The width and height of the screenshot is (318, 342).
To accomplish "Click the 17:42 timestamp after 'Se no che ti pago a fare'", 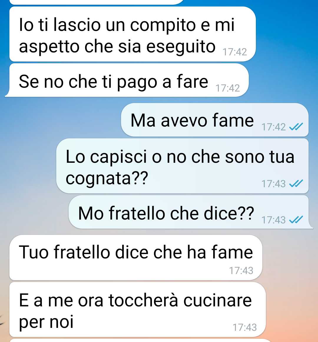I will click(x=228, y=88).
